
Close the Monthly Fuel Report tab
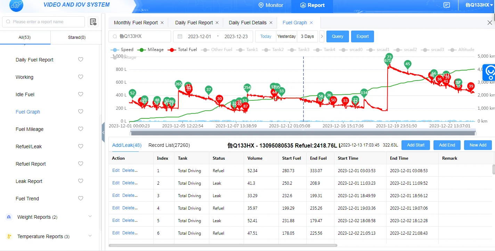click(x=162, y=23)
